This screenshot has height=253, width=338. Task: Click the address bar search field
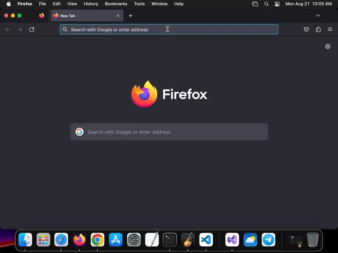coord(169,29)
